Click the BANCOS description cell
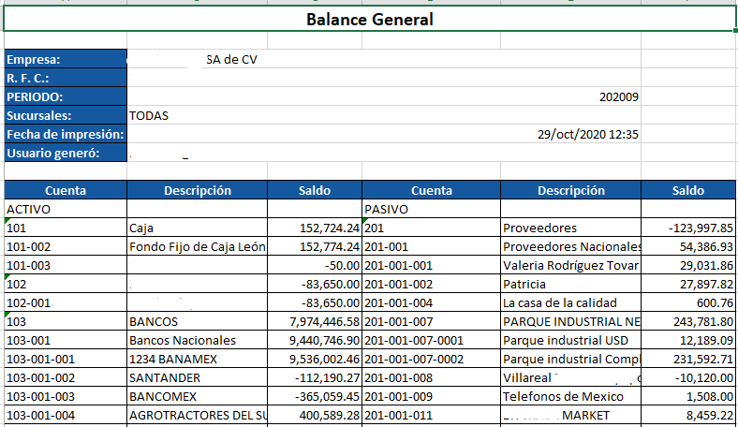 (198, 321)
